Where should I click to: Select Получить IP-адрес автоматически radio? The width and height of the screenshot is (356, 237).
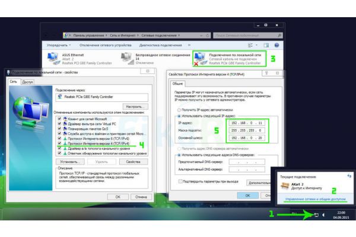tap(179, 110)
